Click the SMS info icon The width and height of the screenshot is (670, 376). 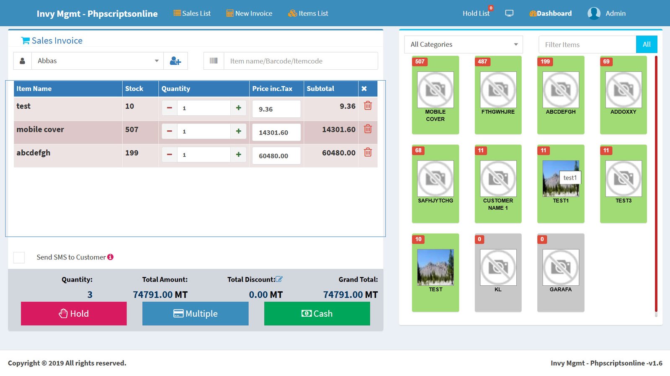111,257
